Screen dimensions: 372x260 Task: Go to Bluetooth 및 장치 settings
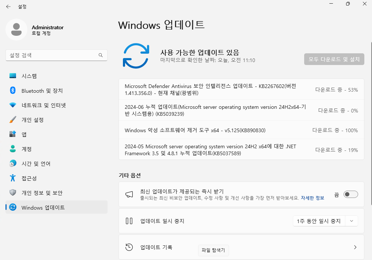57,91
